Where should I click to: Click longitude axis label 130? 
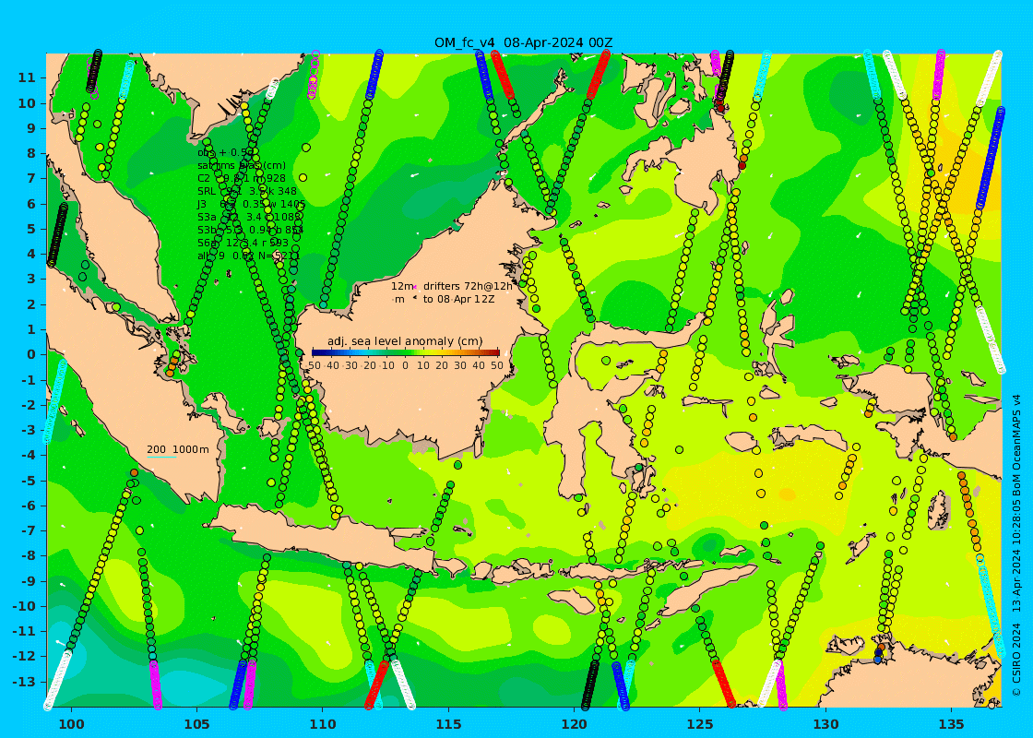tap(825, 724)
